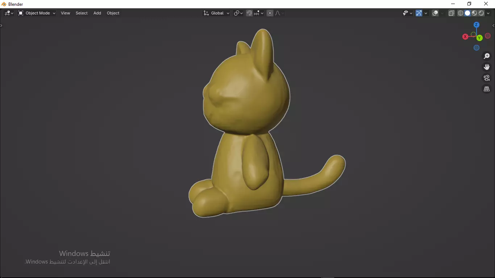Click the Y axis on navigation gizmo
The image size is (495, 278).
(x=479, y=38)
